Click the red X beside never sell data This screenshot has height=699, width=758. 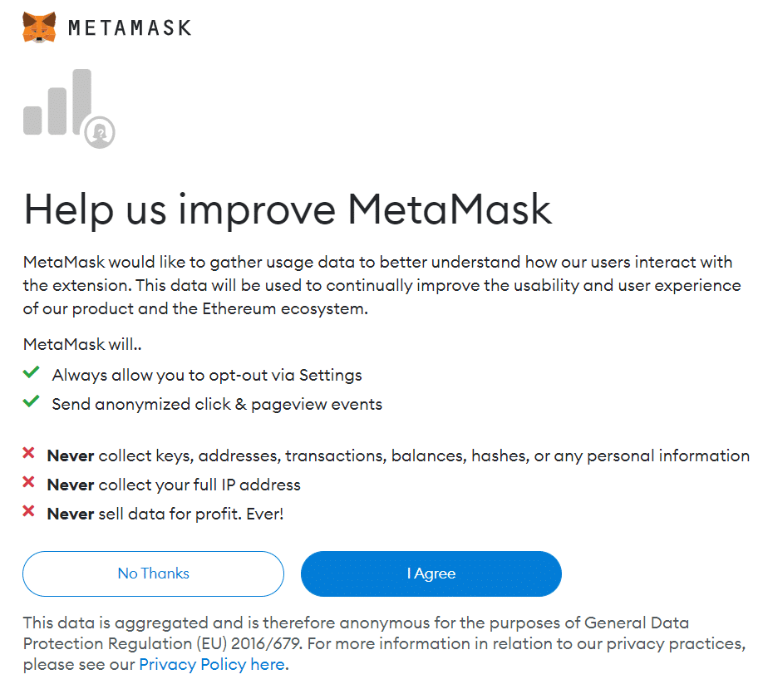[x=29, y=512]
